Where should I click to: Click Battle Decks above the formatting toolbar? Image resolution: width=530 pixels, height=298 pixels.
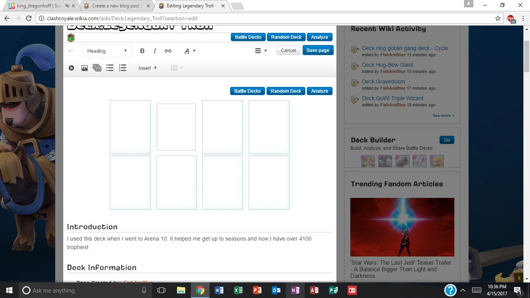248,37
